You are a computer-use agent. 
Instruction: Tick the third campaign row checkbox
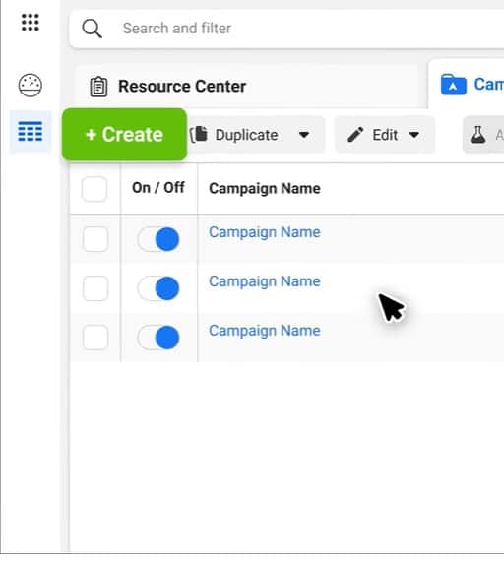[95, 338]
